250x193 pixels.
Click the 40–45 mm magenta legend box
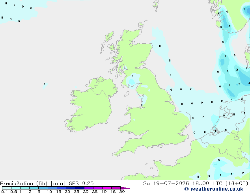107,188
